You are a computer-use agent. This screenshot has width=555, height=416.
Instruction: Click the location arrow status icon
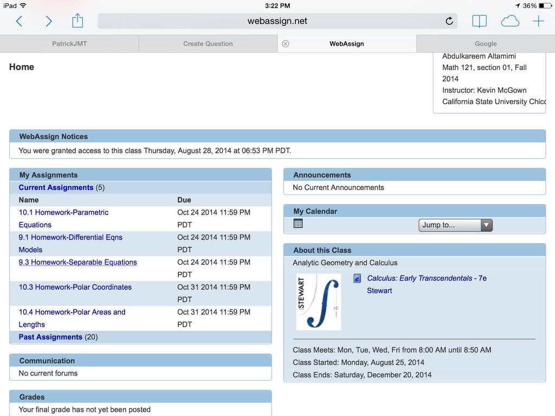point(518,5)
